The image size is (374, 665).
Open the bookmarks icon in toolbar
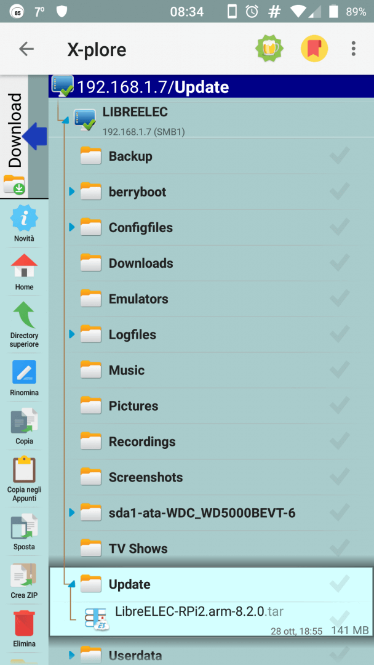[314, 49]
